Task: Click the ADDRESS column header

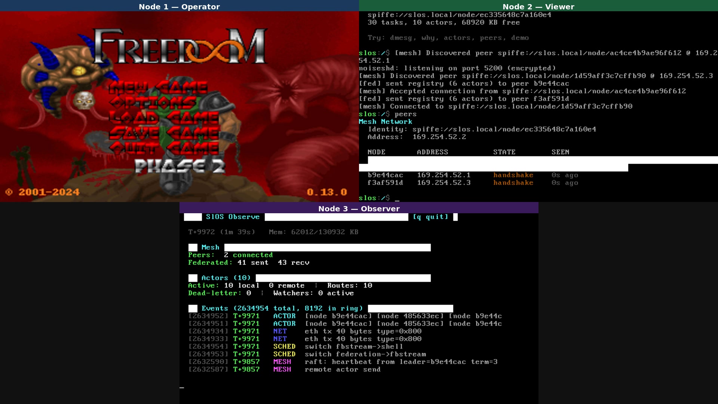Action: (432, 152)
